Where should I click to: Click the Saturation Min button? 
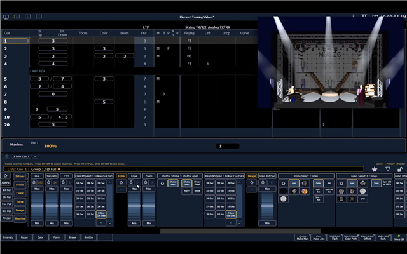[52, 223]
